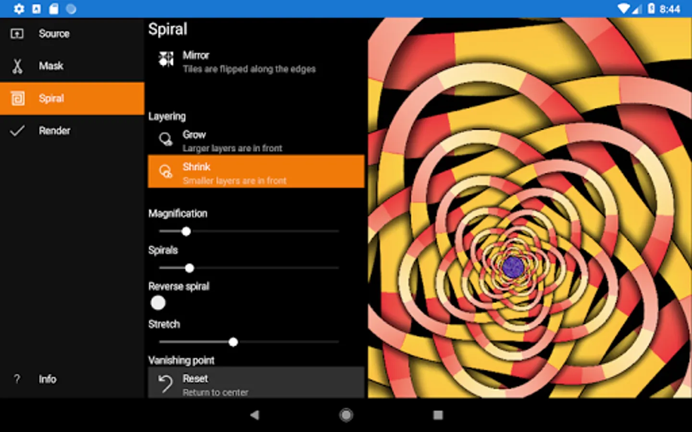Open the Render section in sidebar
The height and width of the screenshot is (432, 692).
pos(72,131)
